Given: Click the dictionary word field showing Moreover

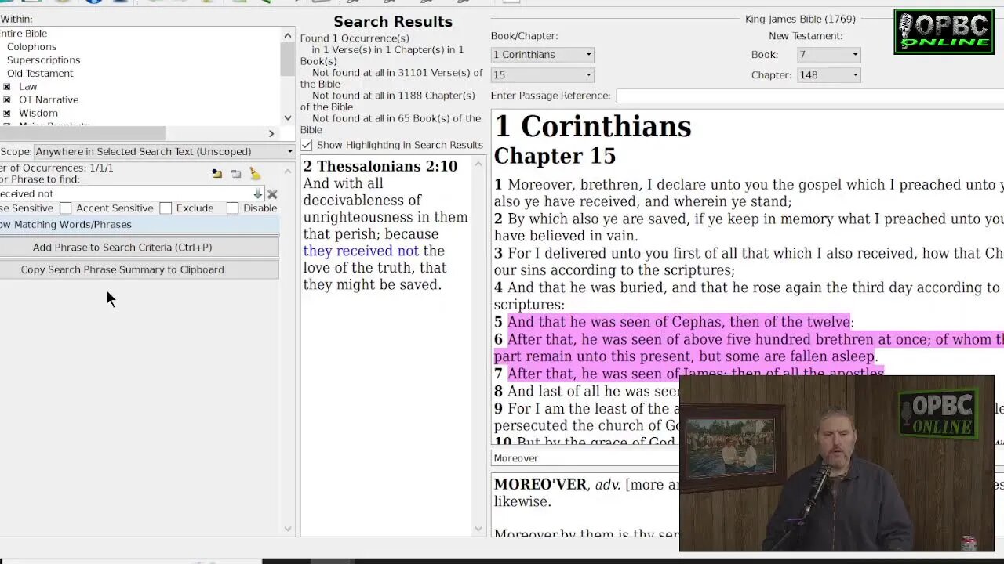Looking at the screenshot, I should point(585,458).
